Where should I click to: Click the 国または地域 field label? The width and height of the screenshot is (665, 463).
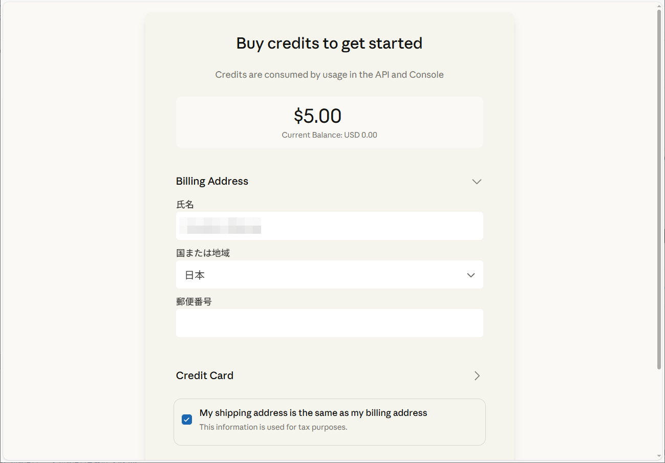pos(203,253)
